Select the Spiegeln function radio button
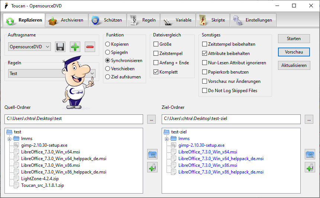320x198 pixels. (x=108, y=52)
